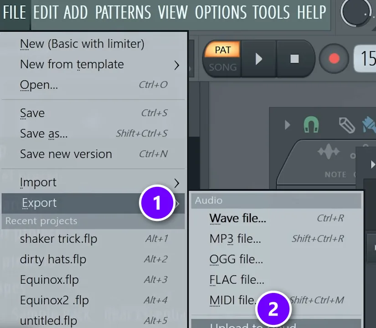Open recent project Equinox2 .flp
This screenshot has width=376, height=328.
point(93,300)
